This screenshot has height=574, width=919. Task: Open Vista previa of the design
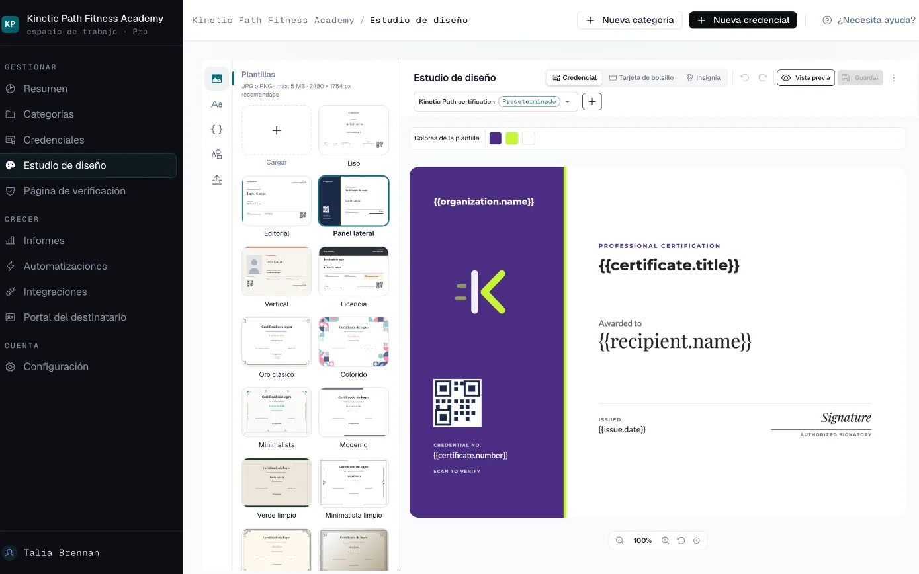(x=805, y=78)
